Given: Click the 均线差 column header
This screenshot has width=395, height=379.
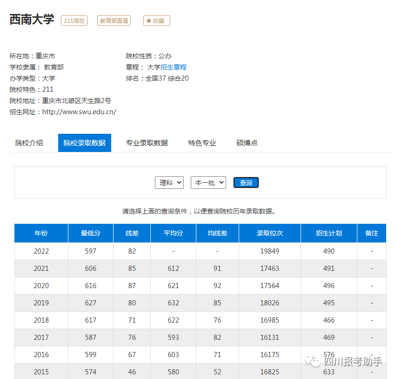Looking at the screenshot, I should 217,233.
